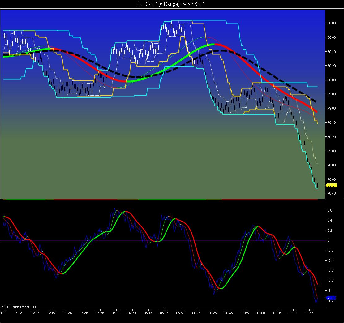Click the 05:35 time axis label
The image size is (344, 323).
tap(84, 313)
